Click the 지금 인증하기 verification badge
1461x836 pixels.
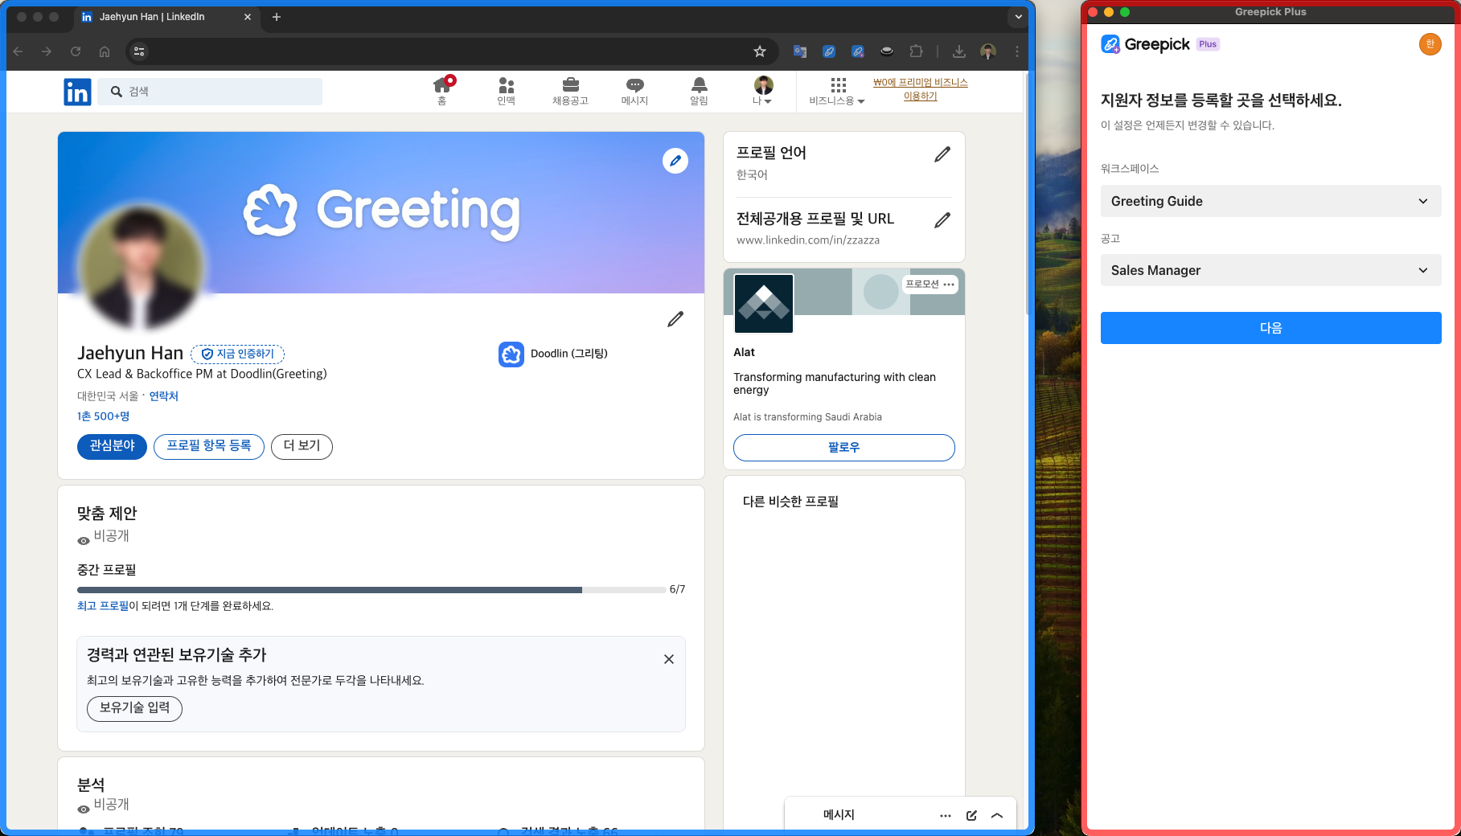(238, 354)
